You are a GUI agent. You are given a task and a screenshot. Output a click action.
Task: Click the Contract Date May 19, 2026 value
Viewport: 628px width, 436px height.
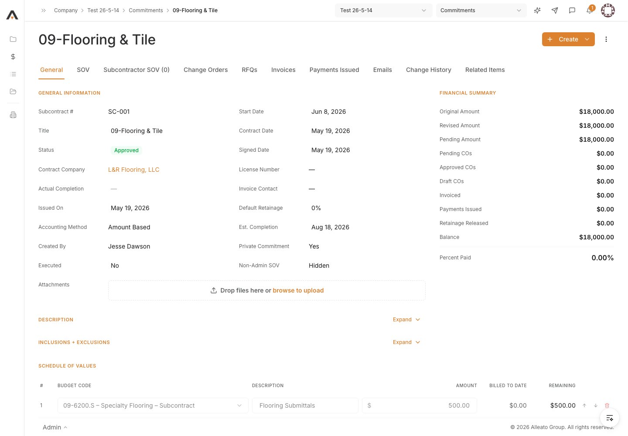pos(331,131)
